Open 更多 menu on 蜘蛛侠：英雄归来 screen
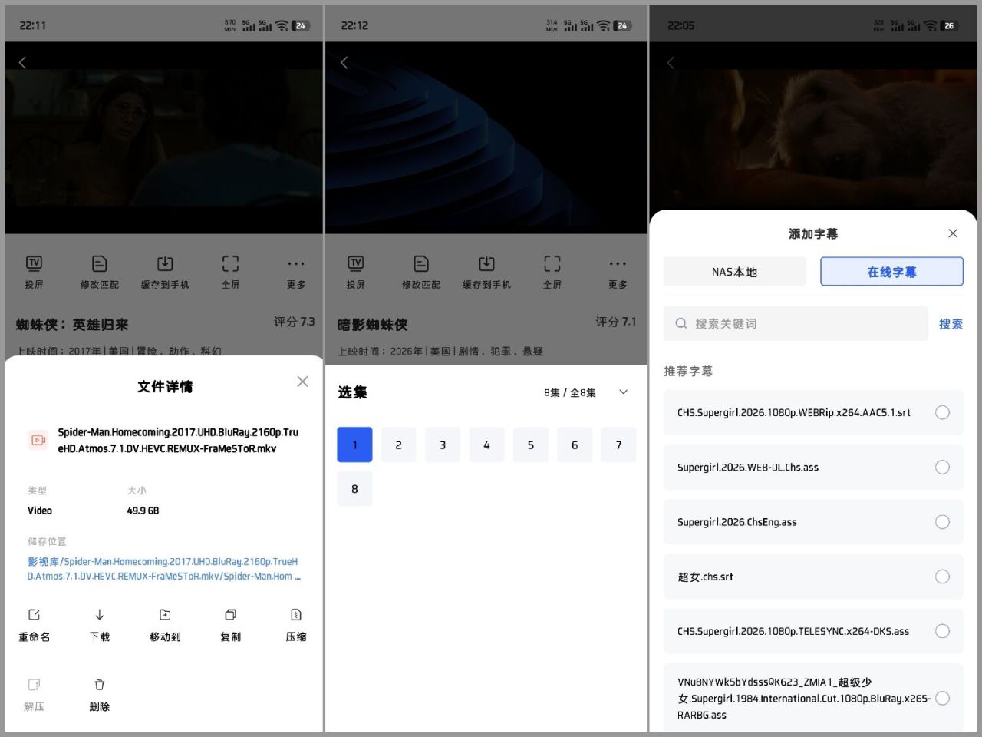 point(296,264)
